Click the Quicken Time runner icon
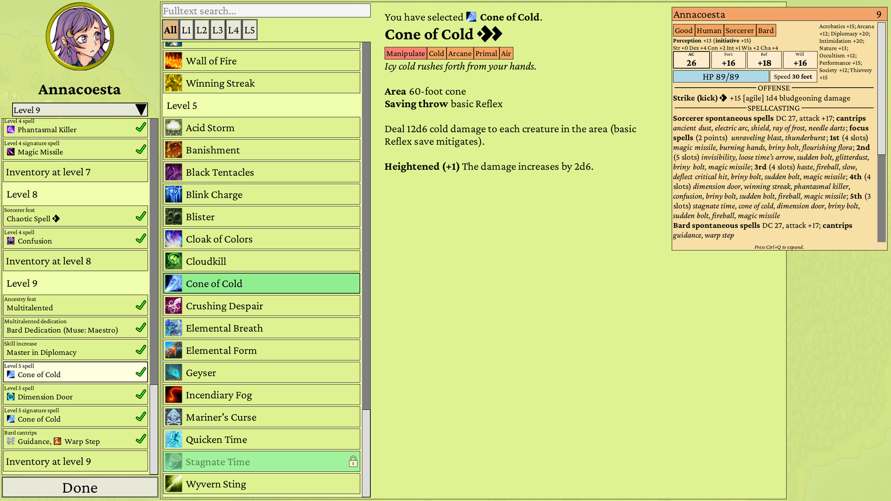This screenshot has width=891, height=501. (x=173, y=439)
